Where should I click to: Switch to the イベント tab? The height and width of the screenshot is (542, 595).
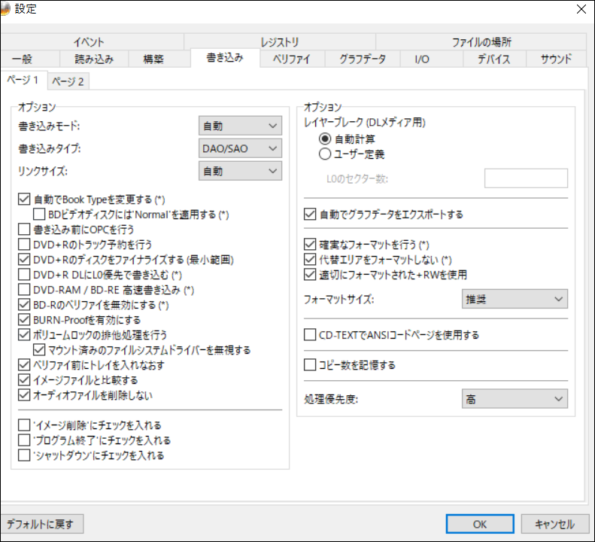(93, 41)
